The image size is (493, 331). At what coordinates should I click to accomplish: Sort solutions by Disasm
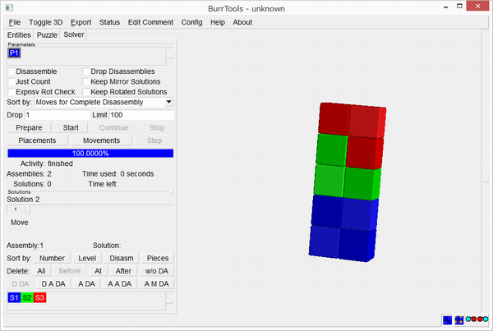pyautogui.click(x=122, y=258)
